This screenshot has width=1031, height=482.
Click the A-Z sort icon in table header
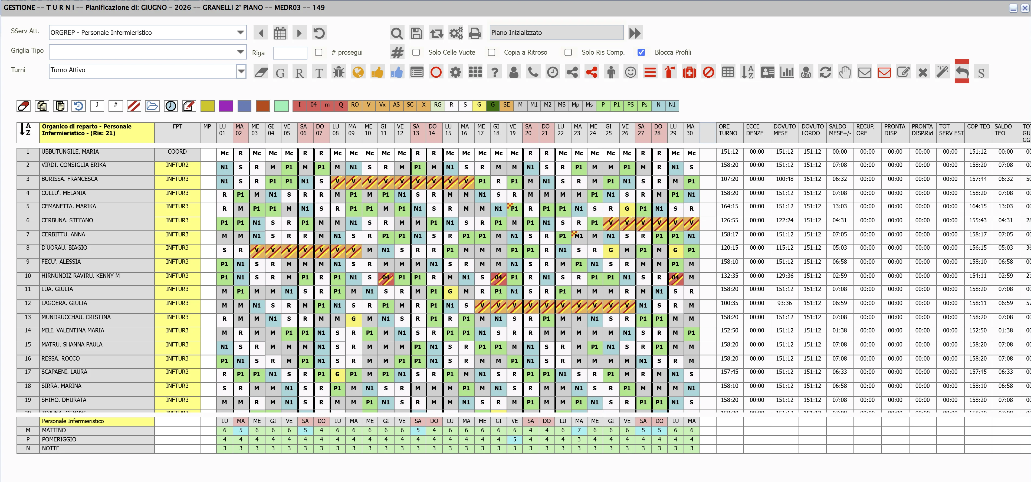pyautogui.click(x=25, y=129)
